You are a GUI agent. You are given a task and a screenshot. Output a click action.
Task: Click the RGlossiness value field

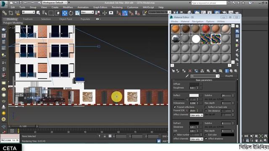tap(193, 103)
